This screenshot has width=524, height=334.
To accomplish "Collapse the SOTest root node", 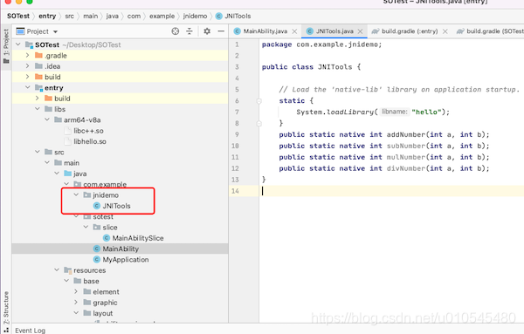I will pyautogui.click(x=18, y=44).
